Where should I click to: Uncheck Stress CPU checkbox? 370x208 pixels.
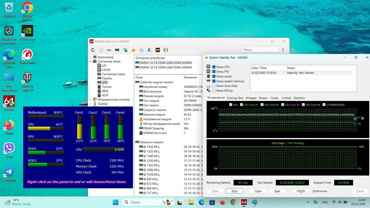[x=214, y=67]
